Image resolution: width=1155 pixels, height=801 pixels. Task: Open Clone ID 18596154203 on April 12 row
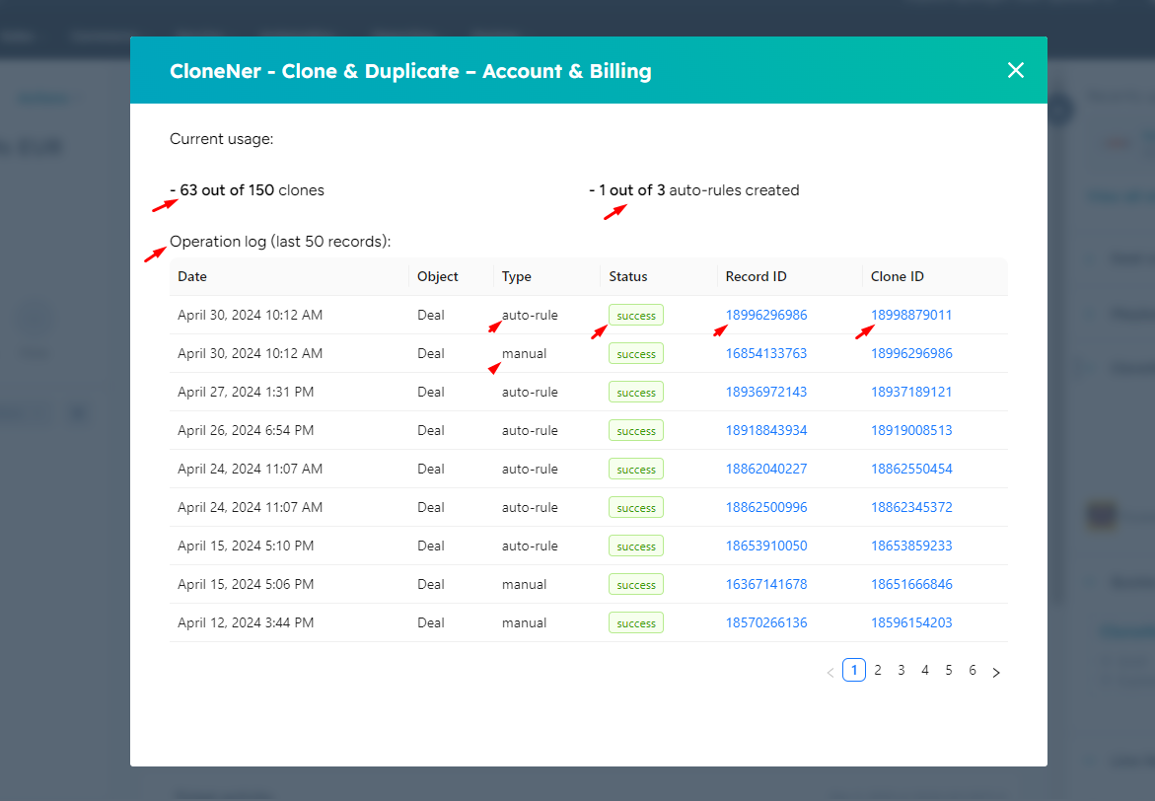tap(911, 622)
